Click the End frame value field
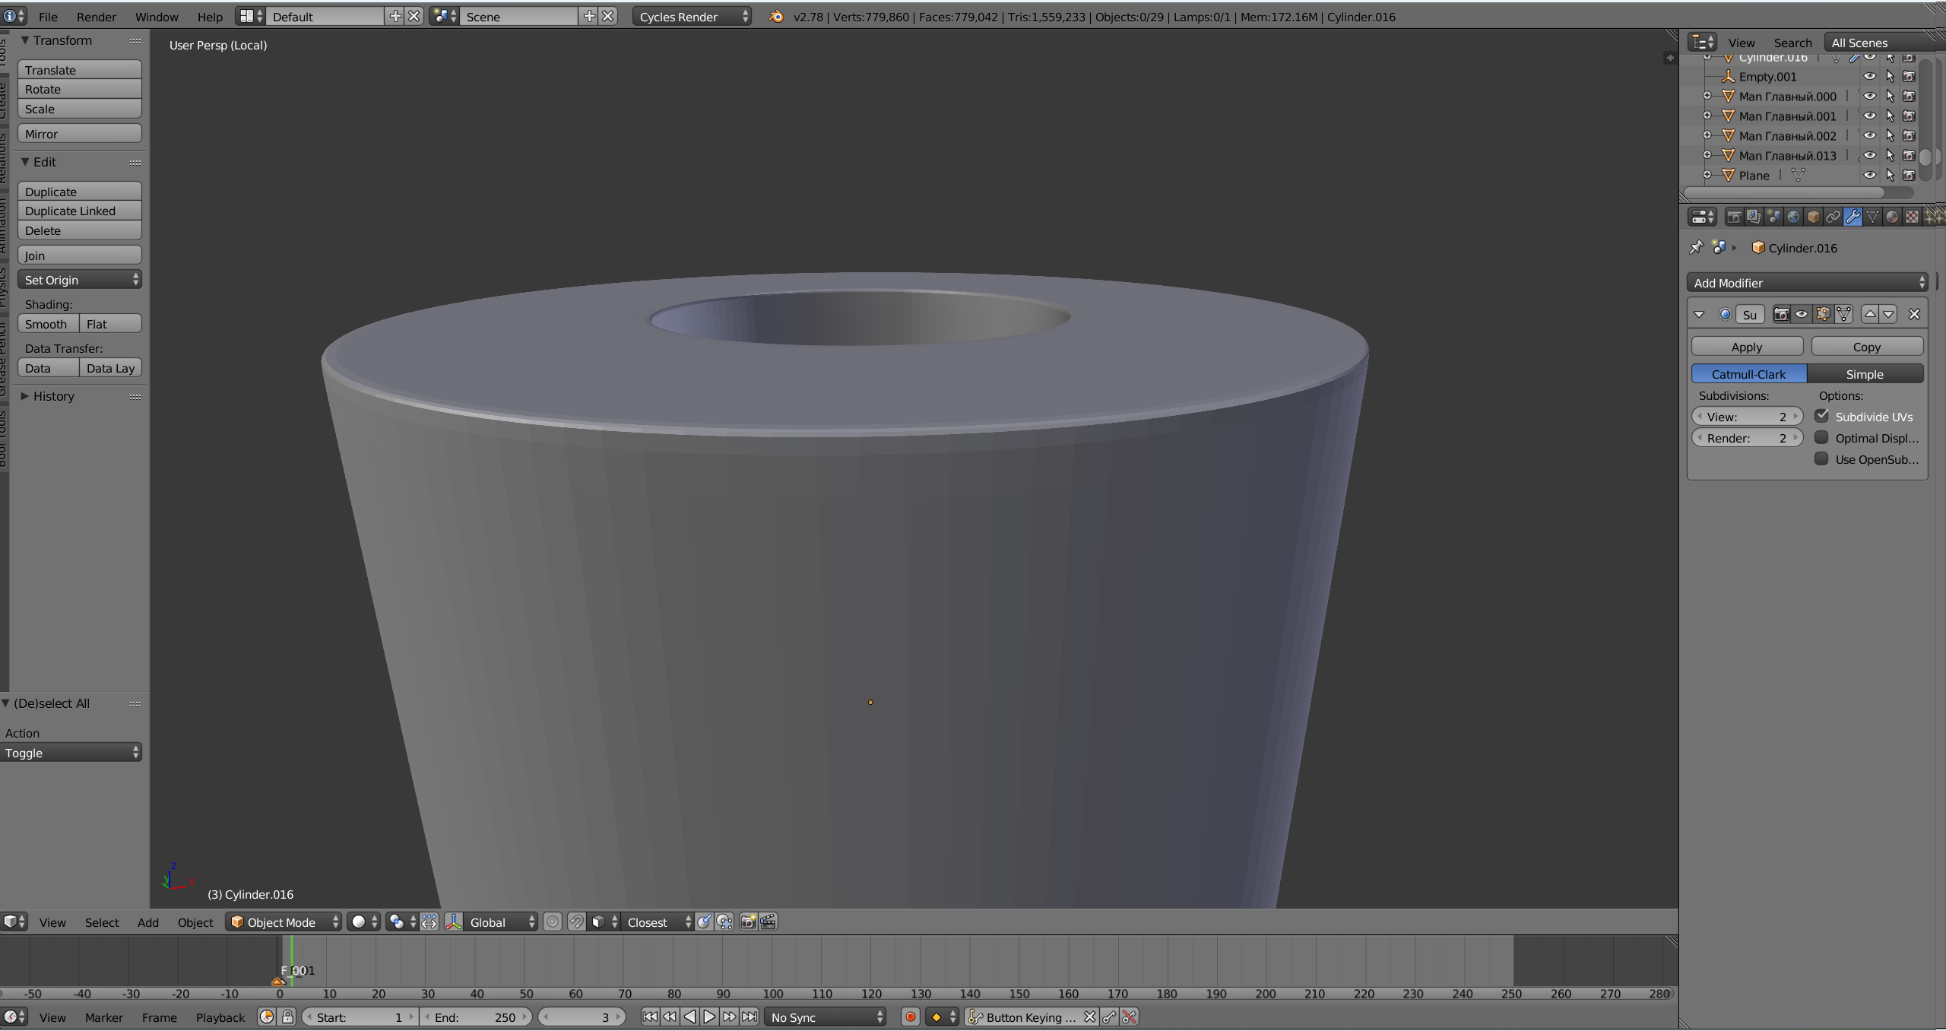This screenshot has width=1946, height=1031. (x=475, y=1017)
